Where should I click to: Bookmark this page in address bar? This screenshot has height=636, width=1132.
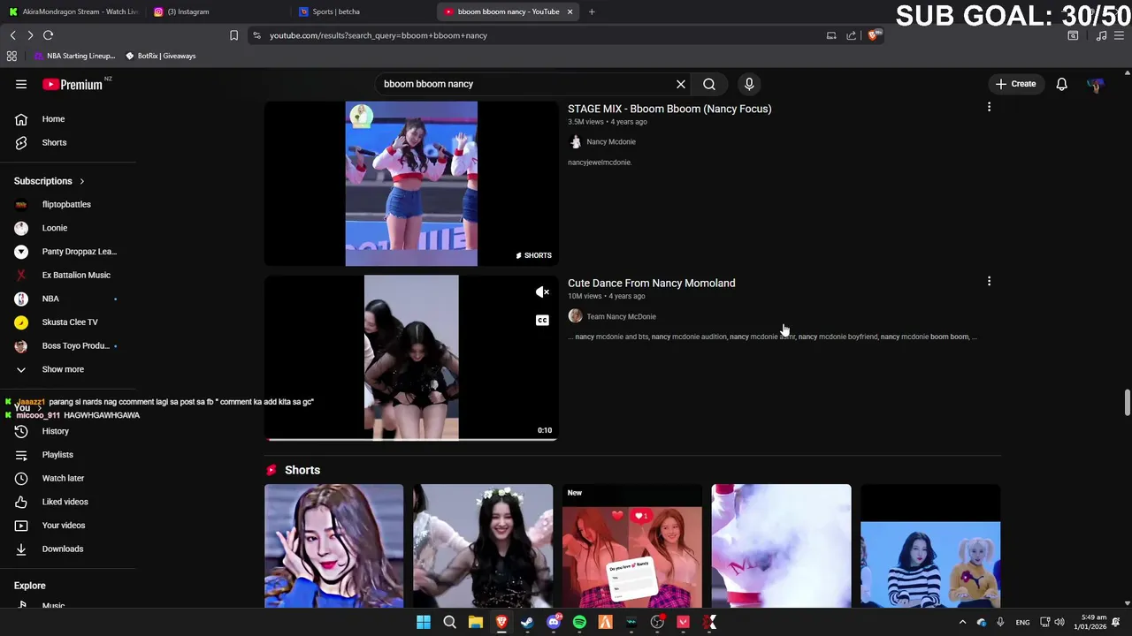point(233,35)
